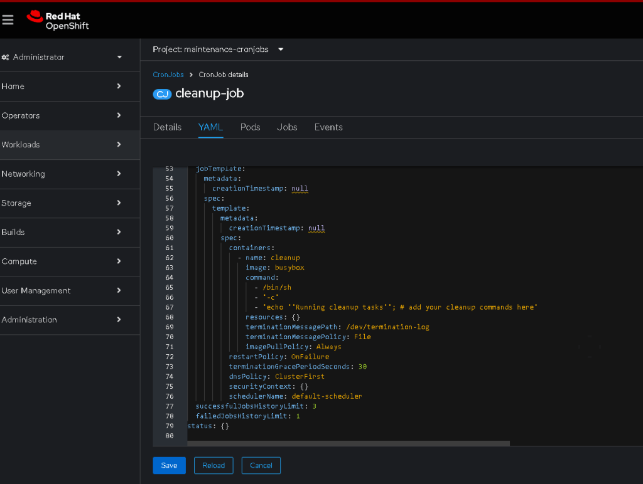Screen dimensions: 643x484
Task: Click the 'name: cleanup' container line
Action: [x=269, y=258]
